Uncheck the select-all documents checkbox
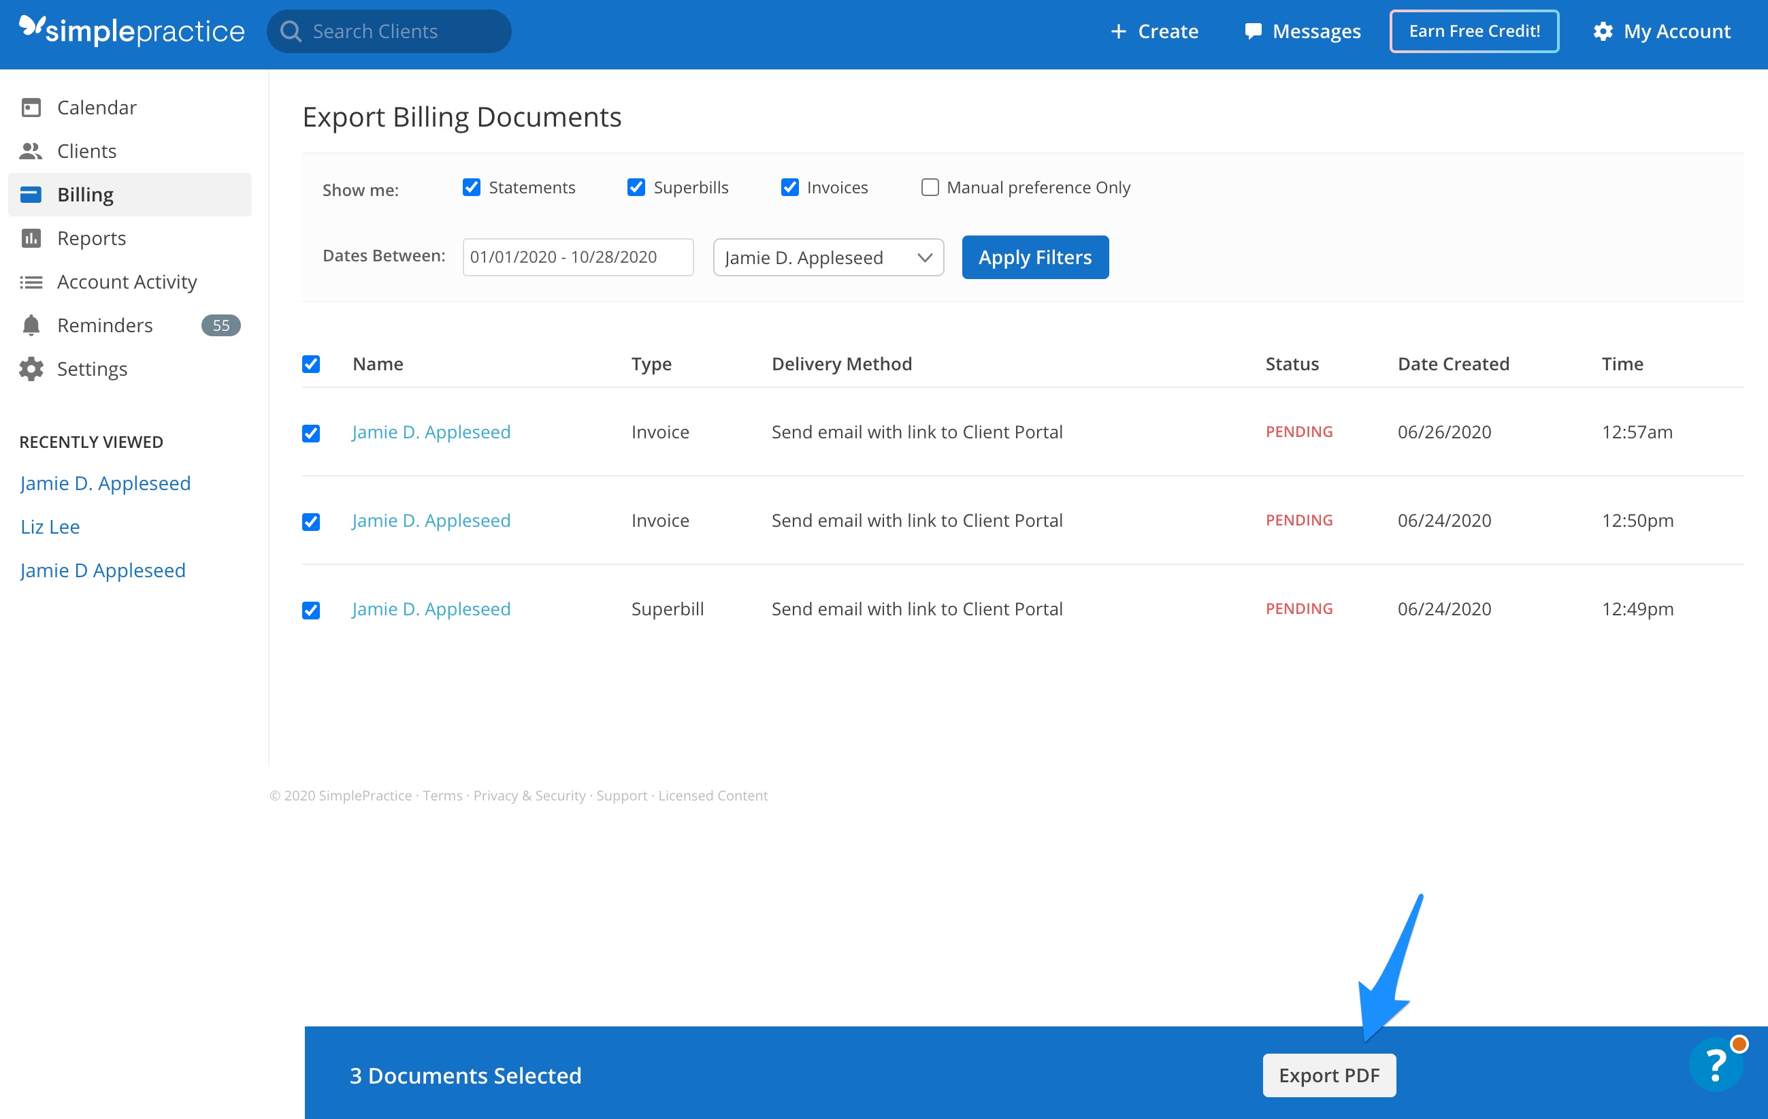This screenshot has width=1768, height=1119. [x=311, y=363]
